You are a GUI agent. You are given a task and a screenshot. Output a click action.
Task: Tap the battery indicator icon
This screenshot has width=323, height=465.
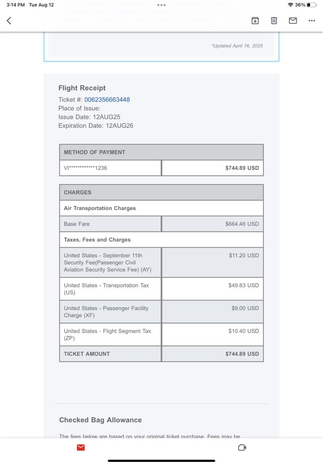tap(311, 5)
